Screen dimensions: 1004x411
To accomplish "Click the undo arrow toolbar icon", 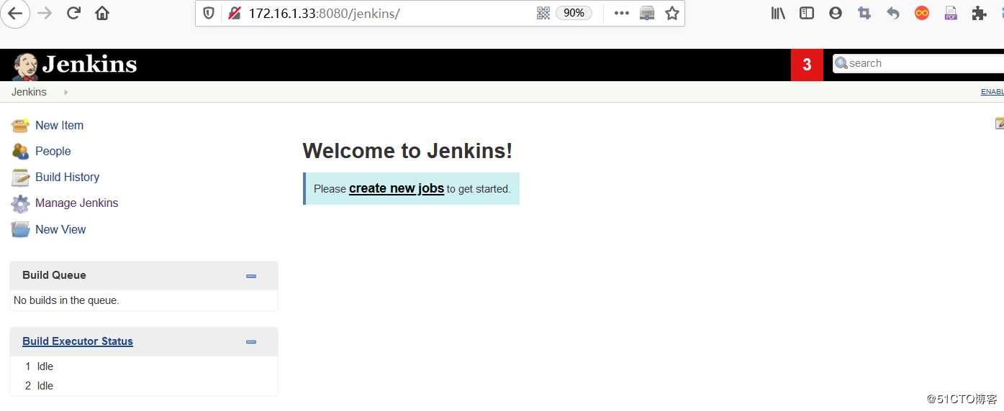I will (893, 13).
